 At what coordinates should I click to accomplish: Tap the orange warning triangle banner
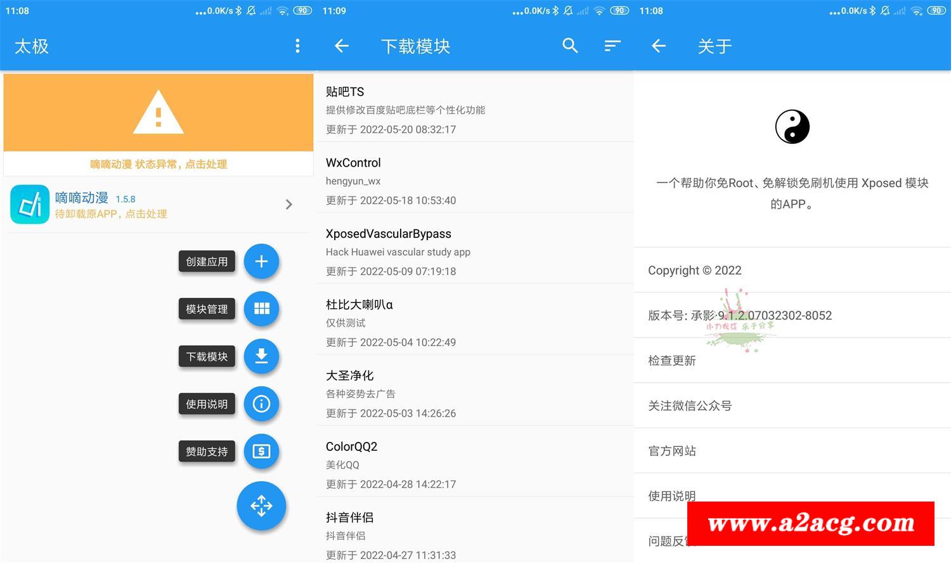click(x=158, y=112)
